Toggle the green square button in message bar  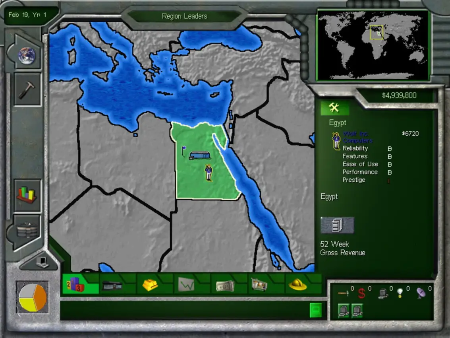(x=315, y=310)
